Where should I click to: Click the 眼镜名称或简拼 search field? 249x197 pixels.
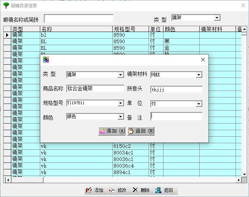tap(79, 19)
